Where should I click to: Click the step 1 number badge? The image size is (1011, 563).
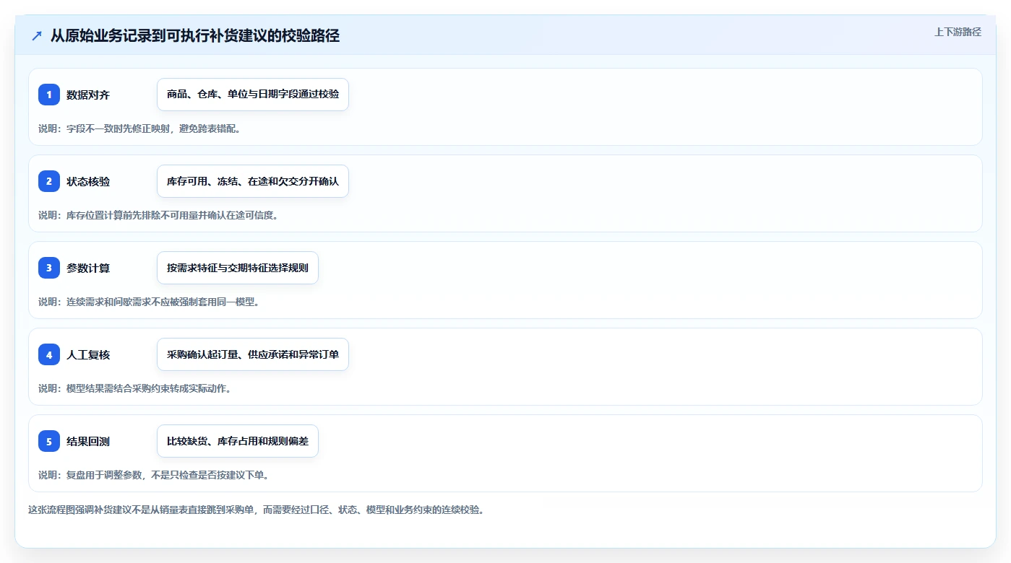tap(49, 95)
